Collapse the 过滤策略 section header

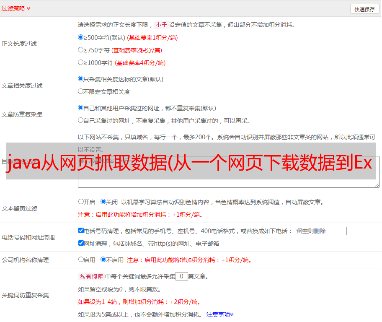[16, 8]
